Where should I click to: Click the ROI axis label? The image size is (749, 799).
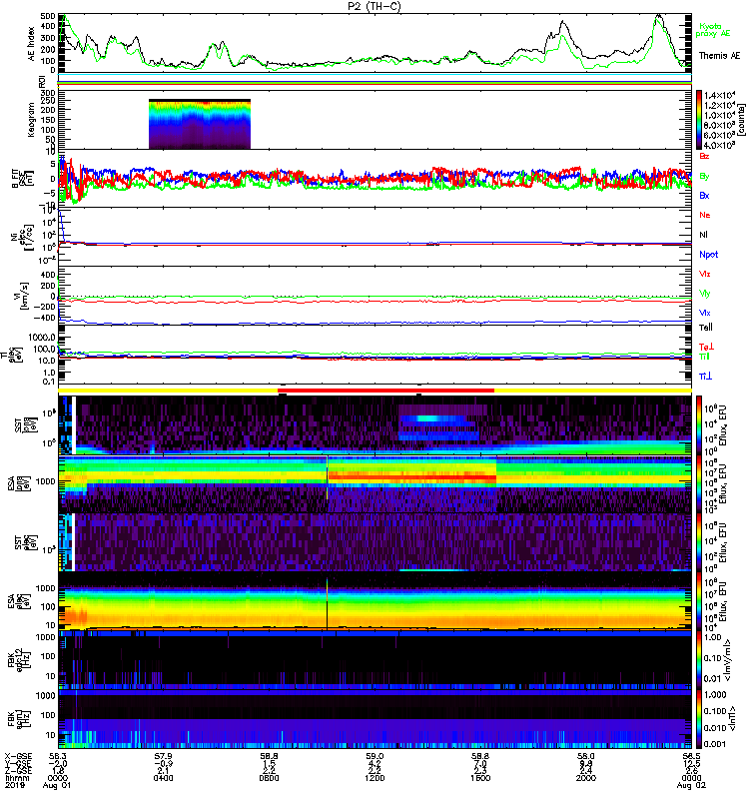click(x=43, y=81)
